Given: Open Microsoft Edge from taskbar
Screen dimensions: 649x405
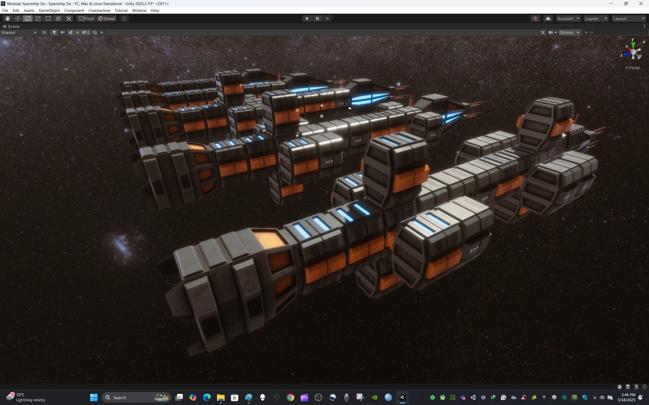Looking at the screenshot, I should (x=207, y=397).
